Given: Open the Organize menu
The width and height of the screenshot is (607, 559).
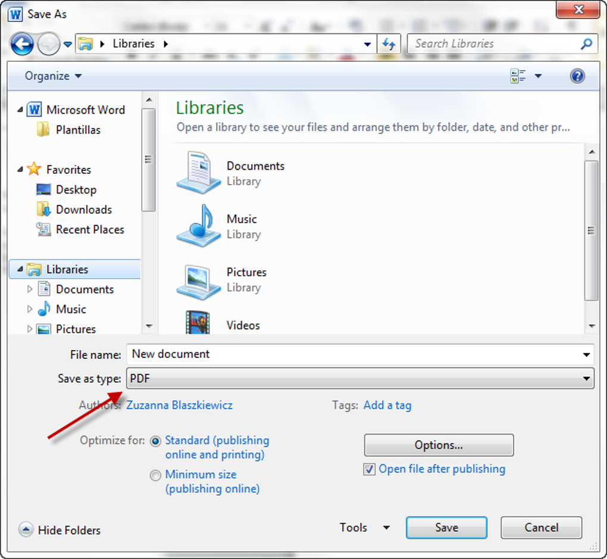Looking at the screenshot, I should pos(52,76).
